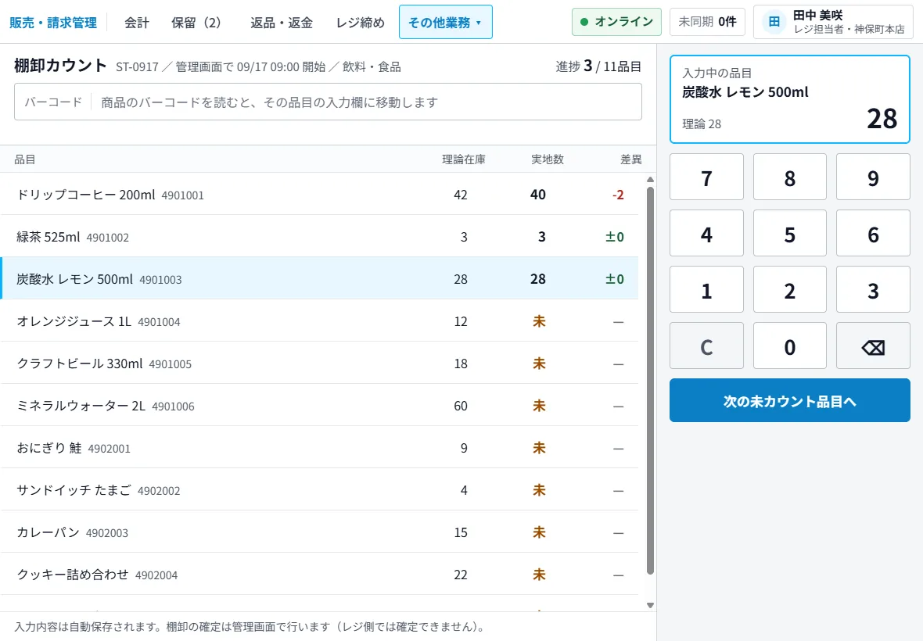Viewport: 923px width, 641px height.
Task: Tap keypad digit 6
Action: [x=873, y=234]
